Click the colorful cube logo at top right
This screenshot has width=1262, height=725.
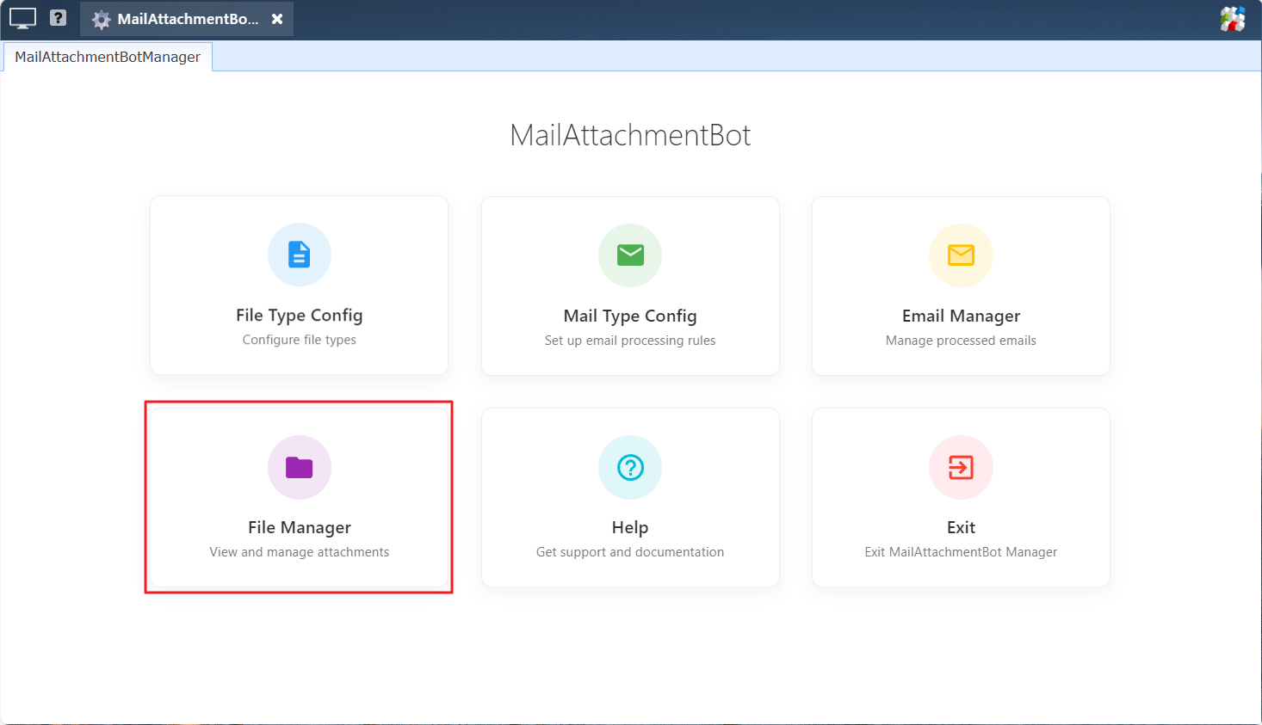point(1232,19)
